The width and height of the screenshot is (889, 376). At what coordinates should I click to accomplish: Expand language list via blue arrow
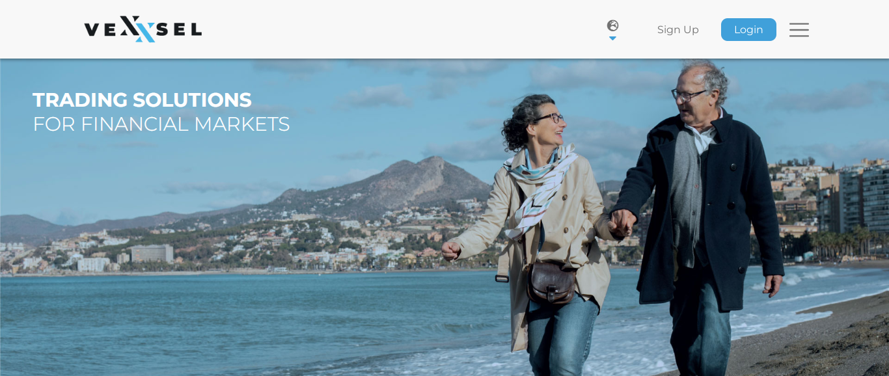point(612,38)
